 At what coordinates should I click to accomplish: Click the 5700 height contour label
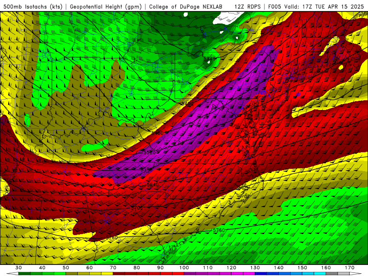(x=137, y=208)
